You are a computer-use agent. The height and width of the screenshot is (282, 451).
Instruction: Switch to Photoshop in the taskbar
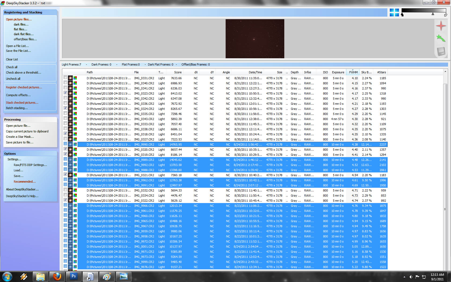click(x=74, y=276)
